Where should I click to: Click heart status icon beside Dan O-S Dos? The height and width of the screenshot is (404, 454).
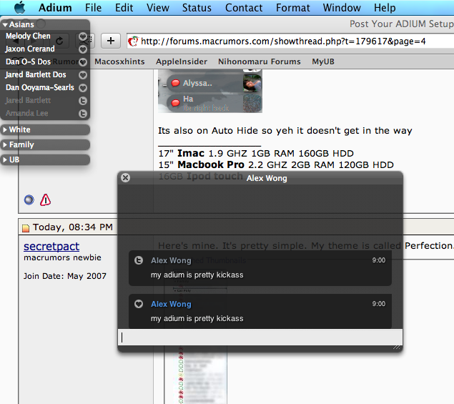(83, 62)
